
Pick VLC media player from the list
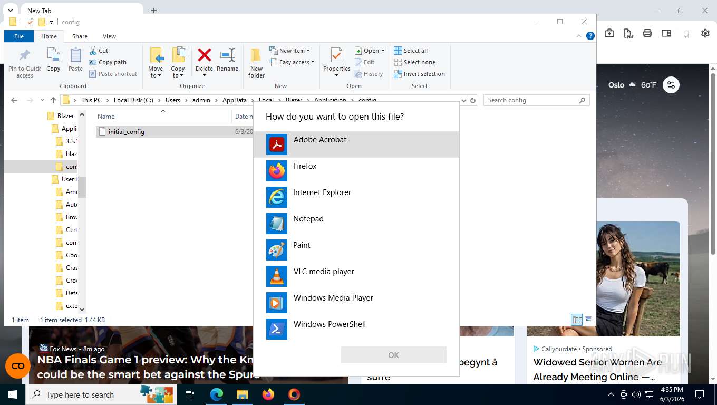point(356,276)
